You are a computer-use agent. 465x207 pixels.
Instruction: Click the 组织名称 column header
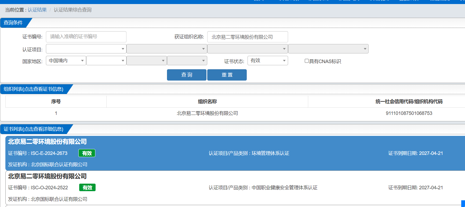[x=207, y=101]
